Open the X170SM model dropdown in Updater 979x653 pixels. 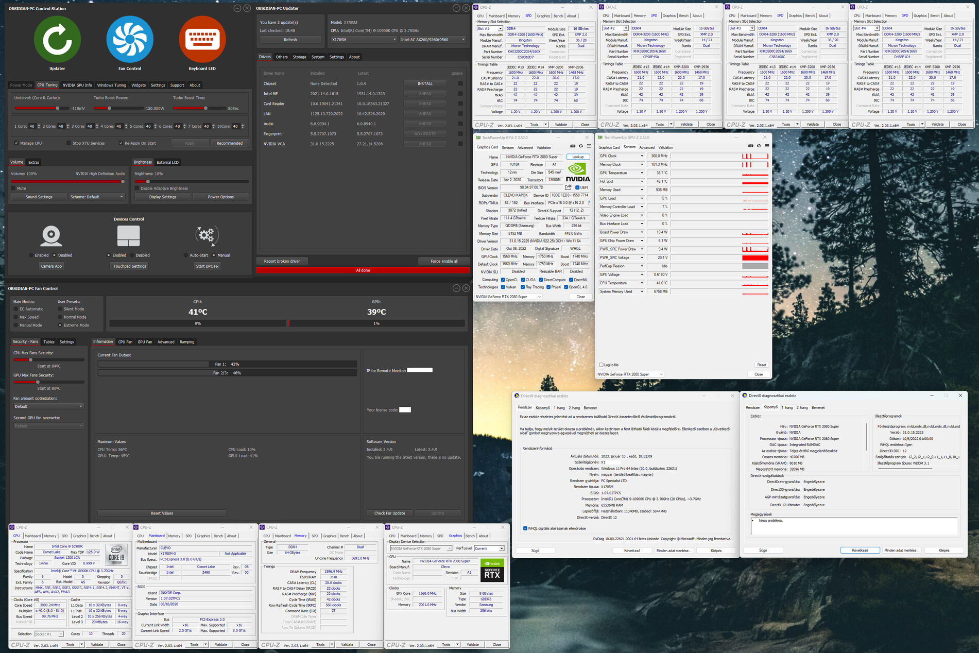click(364, 40)
